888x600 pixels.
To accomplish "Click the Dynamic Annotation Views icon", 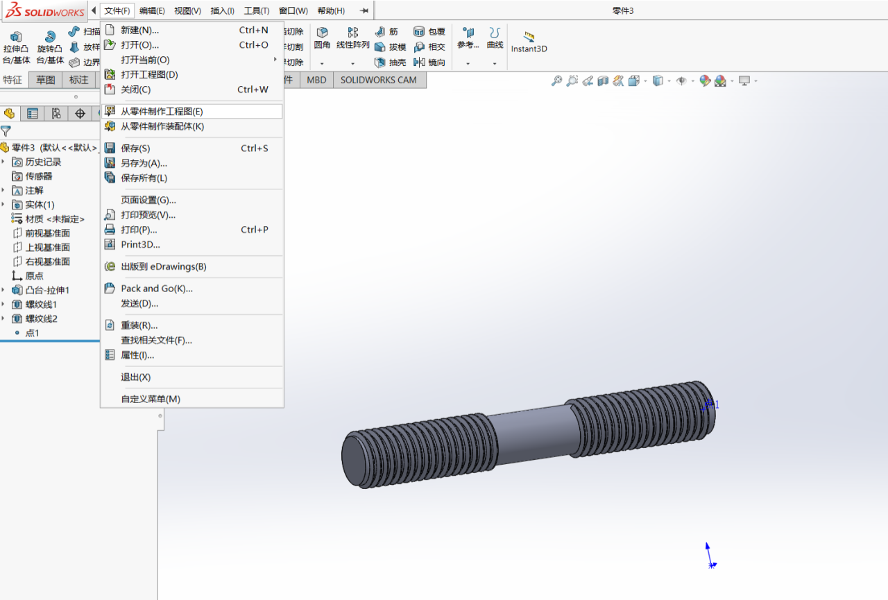I will [x=618, y=81].
